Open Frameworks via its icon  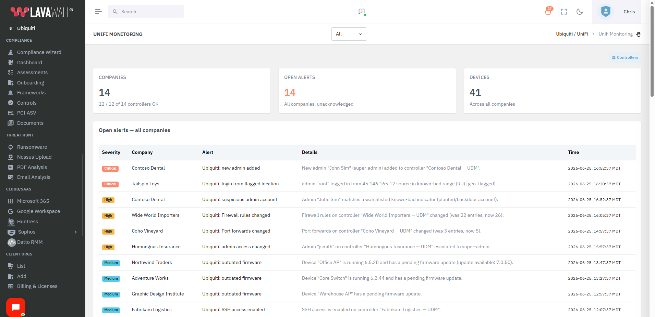pos(11,93)
